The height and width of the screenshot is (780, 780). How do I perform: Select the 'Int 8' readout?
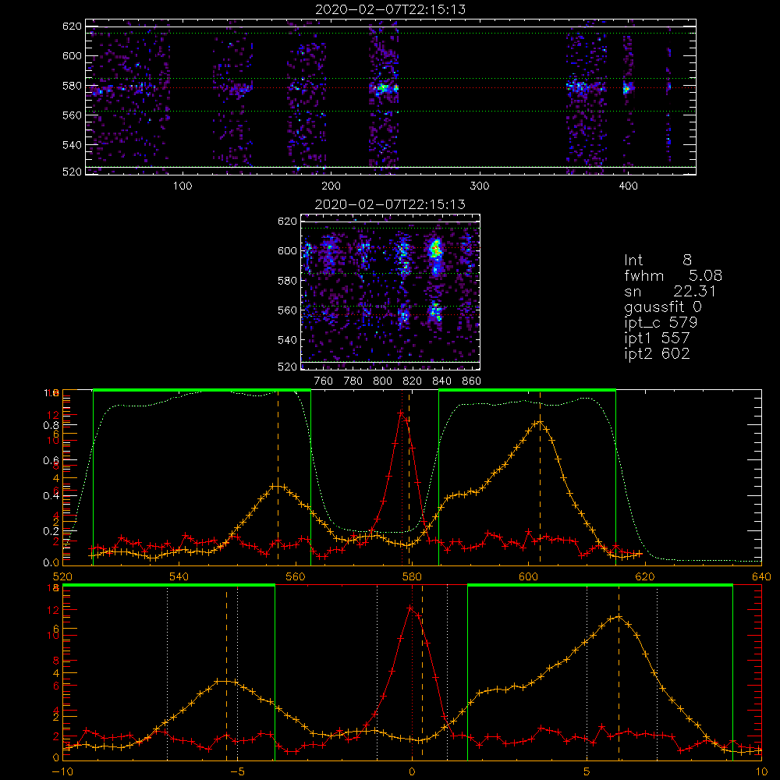pos(658,261)
